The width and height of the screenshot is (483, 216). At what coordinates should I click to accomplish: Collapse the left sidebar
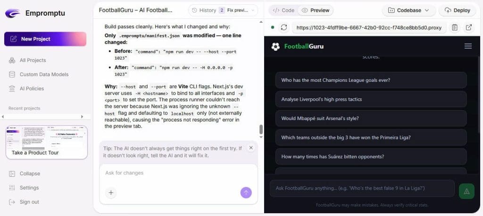pyautogui.click(x=29, y=173)
